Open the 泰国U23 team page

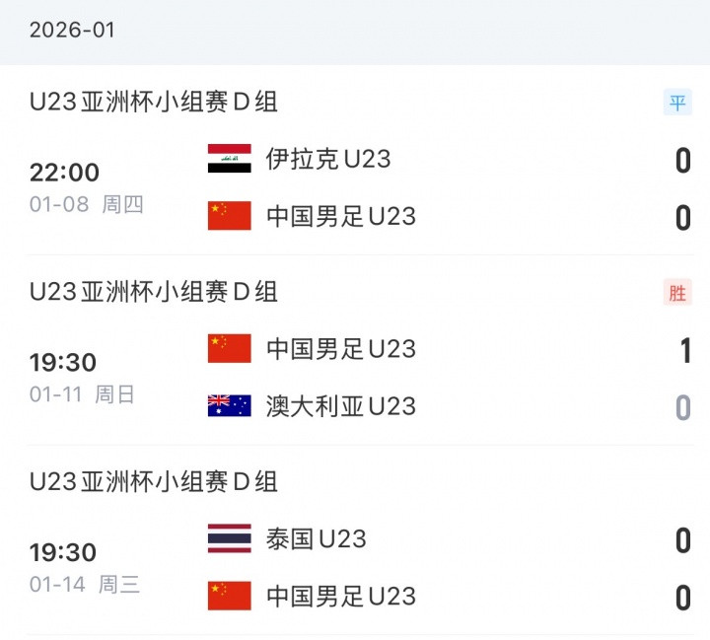click(316, 538)
